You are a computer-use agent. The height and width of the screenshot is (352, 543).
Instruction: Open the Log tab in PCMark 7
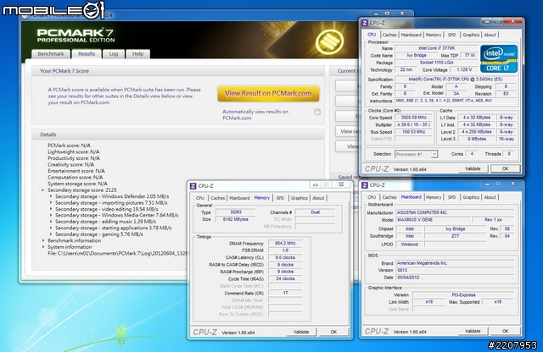pos(114,54)
